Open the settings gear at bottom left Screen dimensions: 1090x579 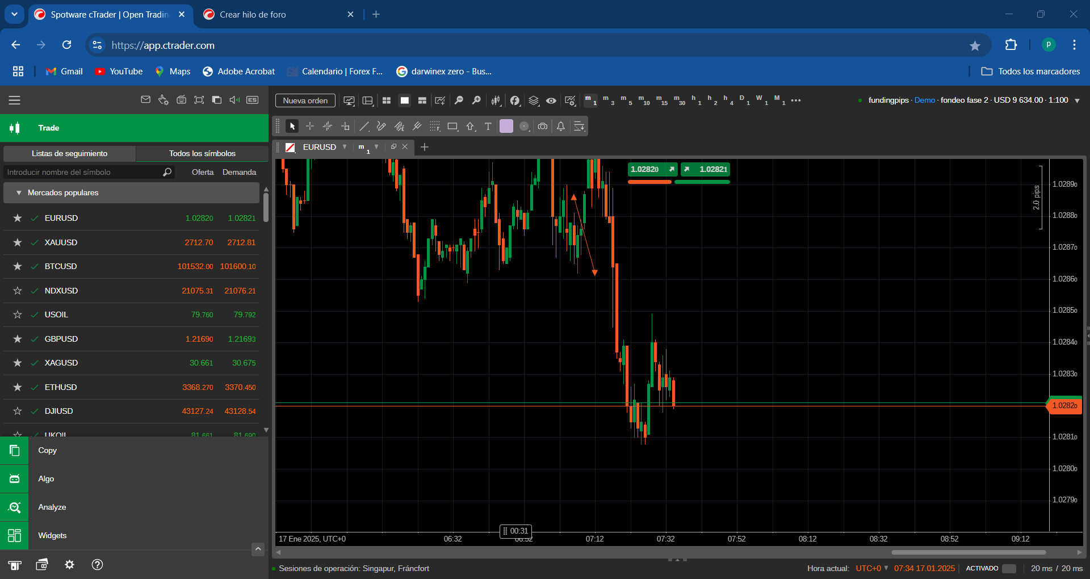click(69, 564)
